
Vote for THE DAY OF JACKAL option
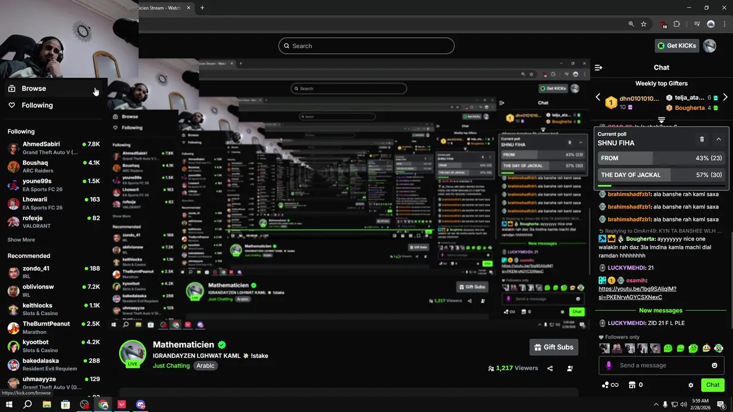pos(661,175)
